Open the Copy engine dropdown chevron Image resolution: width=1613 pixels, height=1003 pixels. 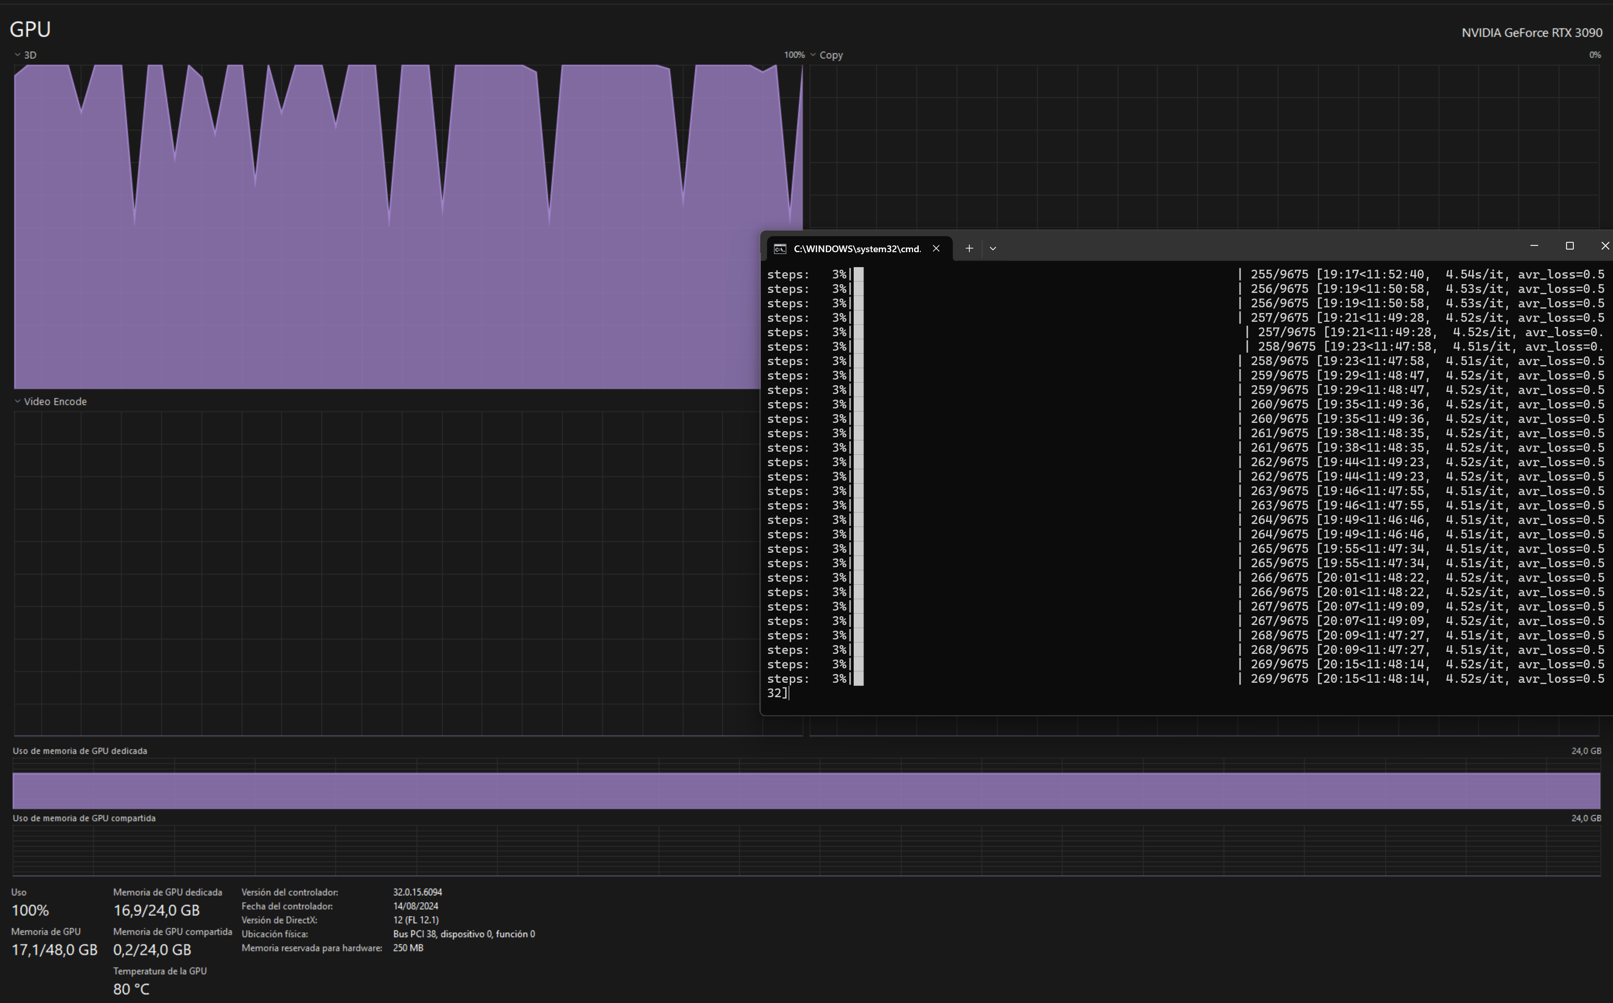(813, 55)
